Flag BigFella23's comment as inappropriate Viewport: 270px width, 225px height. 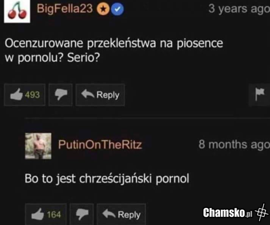260,94
